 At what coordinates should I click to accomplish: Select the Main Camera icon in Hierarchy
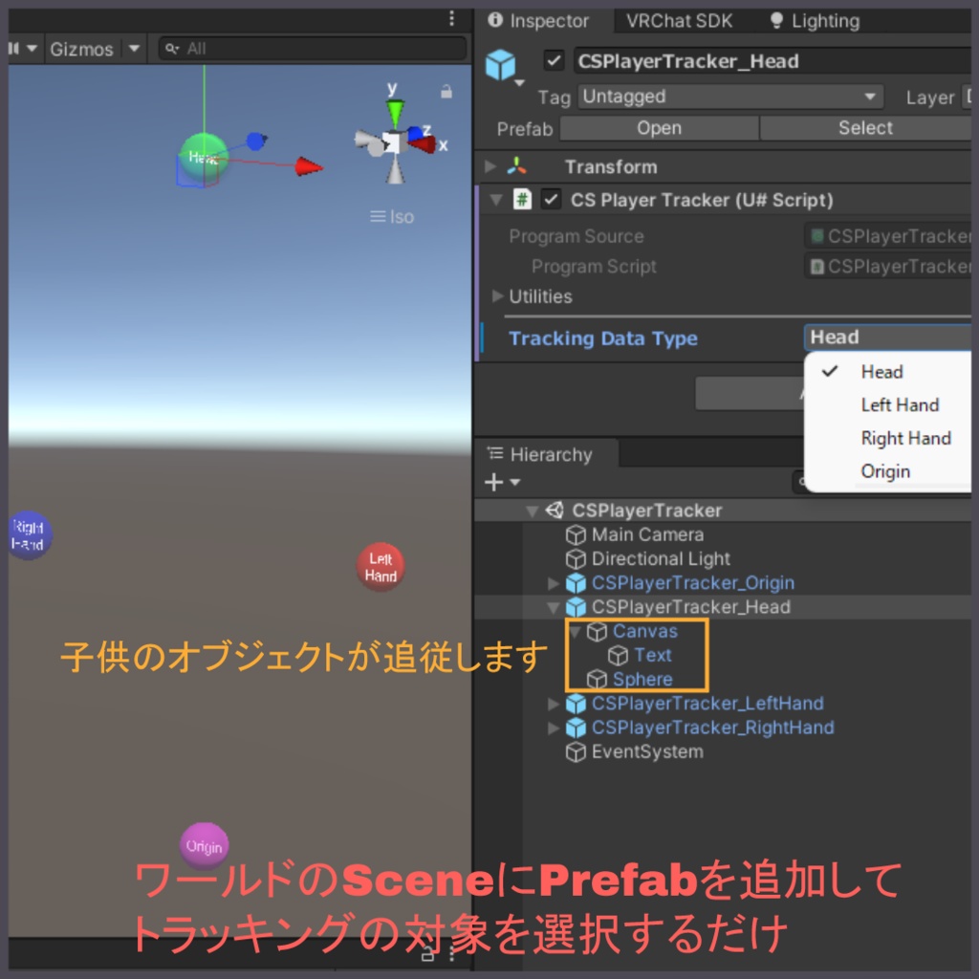pos(576,534)
